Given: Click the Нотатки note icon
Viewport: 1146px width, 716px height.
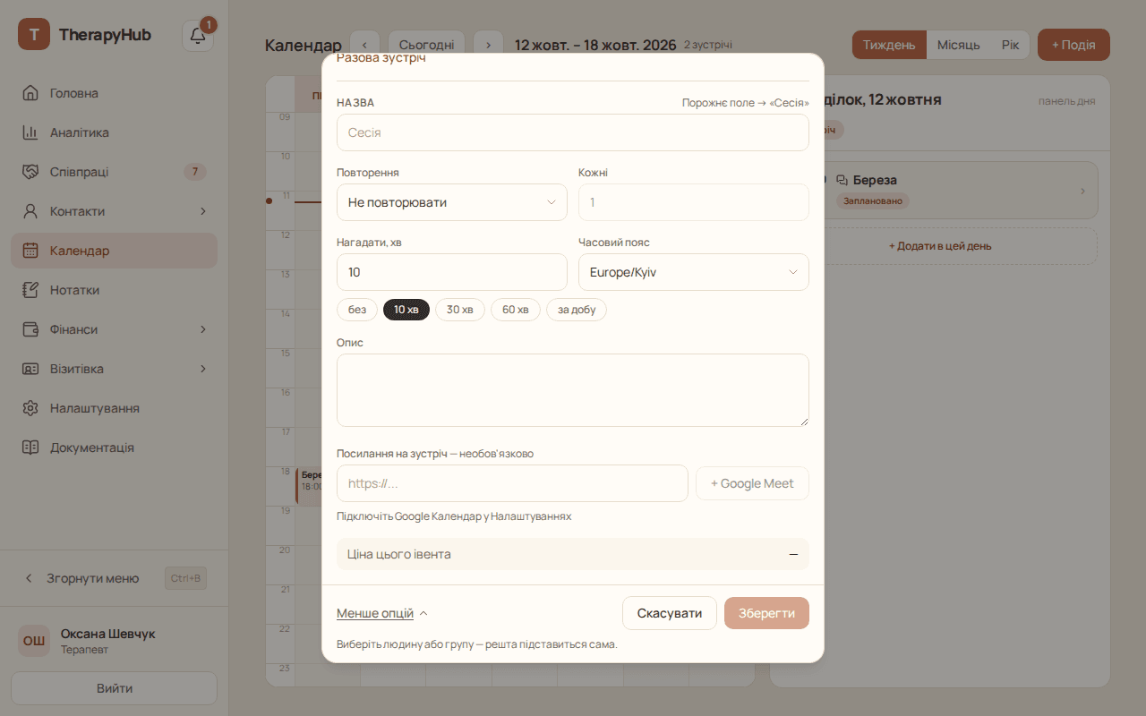Looking at the screenshot, I should coord(30,290).
